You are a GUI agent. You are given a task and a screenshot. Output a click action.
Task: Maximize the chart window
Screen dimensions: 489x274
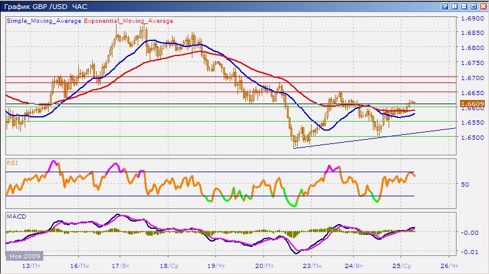tap(473, 6)
